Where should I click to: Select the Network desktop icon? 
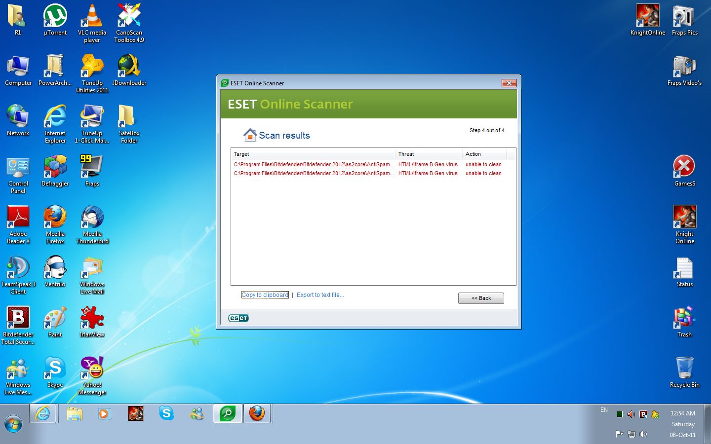(x=18, y=121)
